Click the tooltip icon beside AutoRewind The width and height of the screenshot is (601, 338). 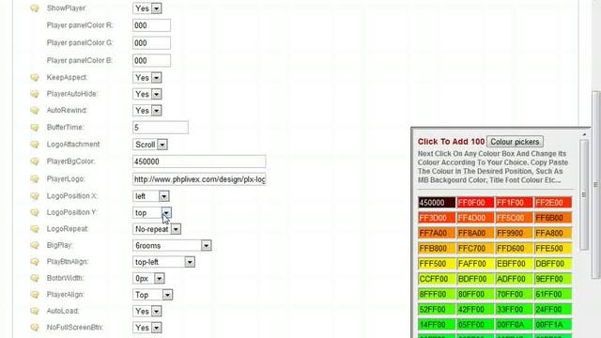(35, 111)
